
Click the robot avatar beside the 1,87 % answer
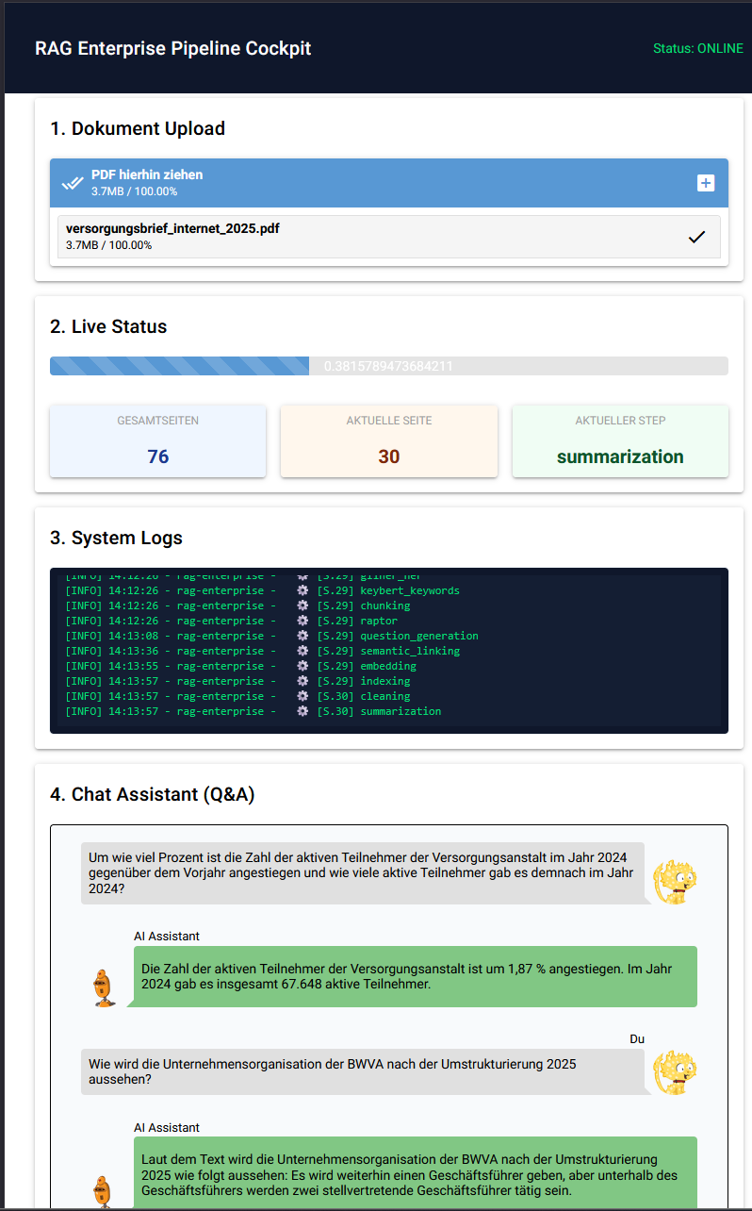tap(103, 987)
